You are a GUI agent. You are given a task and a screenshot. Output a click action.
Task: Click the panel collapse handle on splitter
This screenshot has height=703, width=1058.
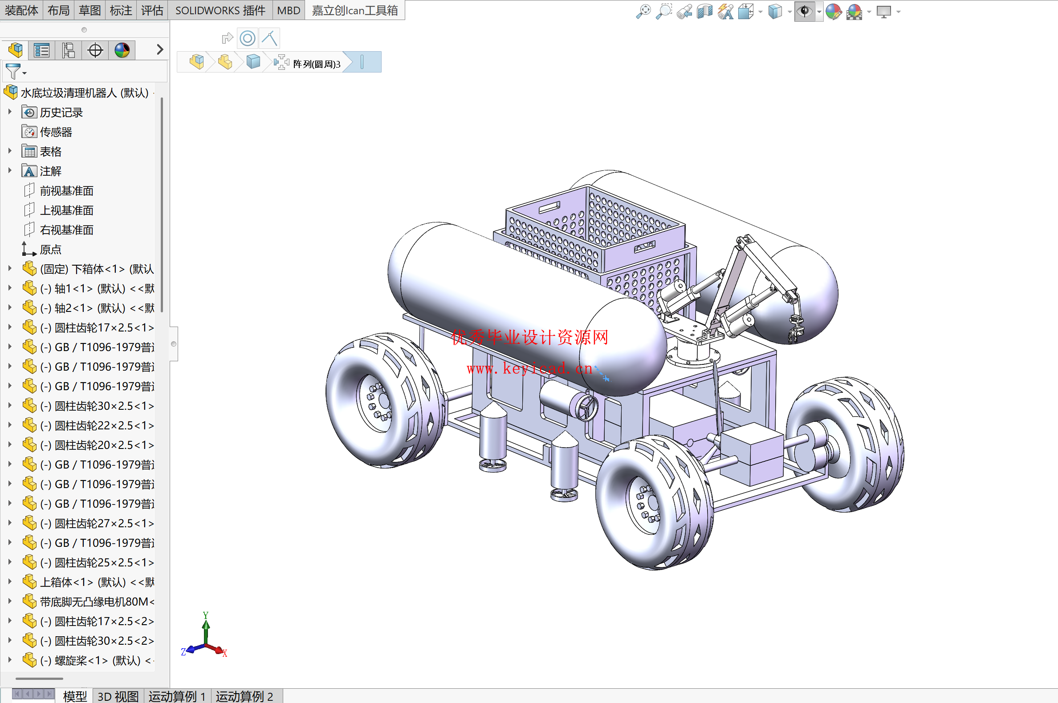click(174, 344)
